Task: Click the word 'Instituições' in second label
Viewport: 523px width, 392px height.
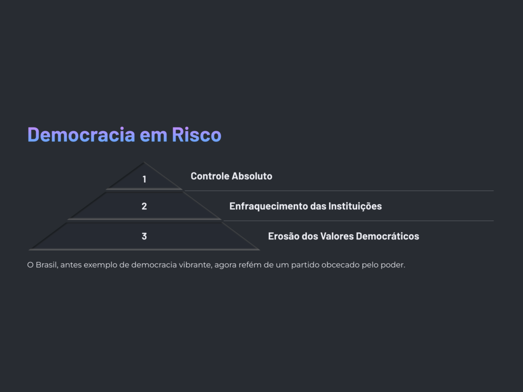Action: pyautogui.click(x=355, y=206)
